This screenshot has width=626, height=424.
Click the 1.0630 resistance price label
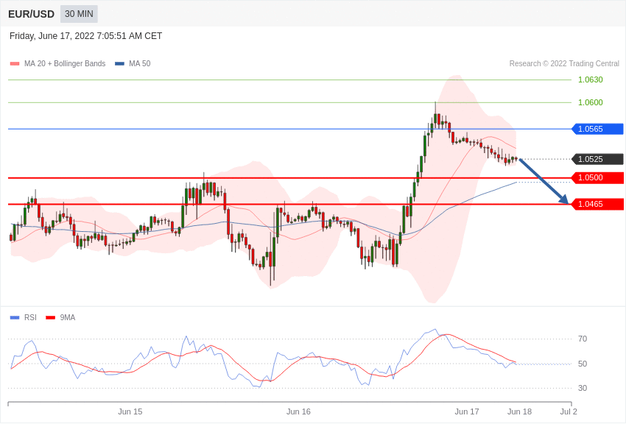tap(591, 79)
